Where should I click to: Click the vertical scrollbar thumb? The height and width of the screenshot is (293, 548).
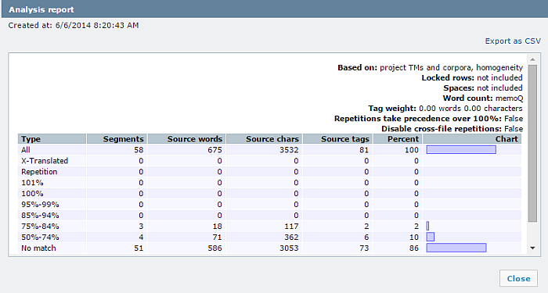coord(532,143)
